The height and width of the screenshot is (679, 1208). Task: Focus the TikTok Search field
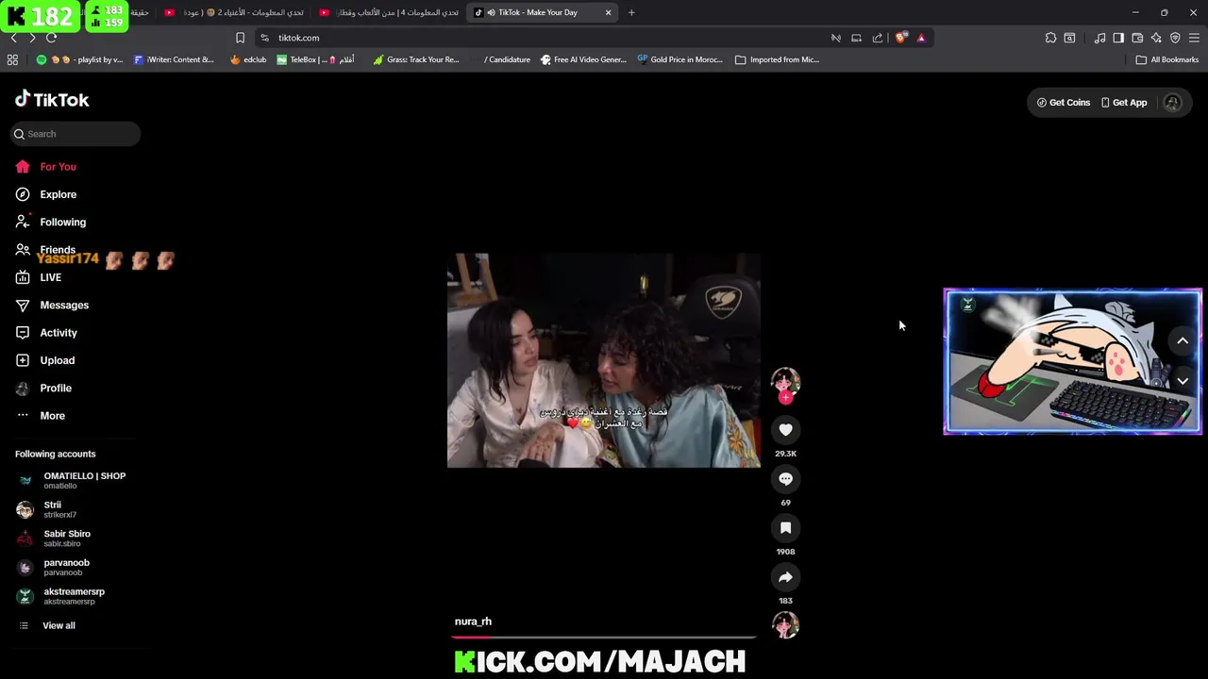(75, 134)
